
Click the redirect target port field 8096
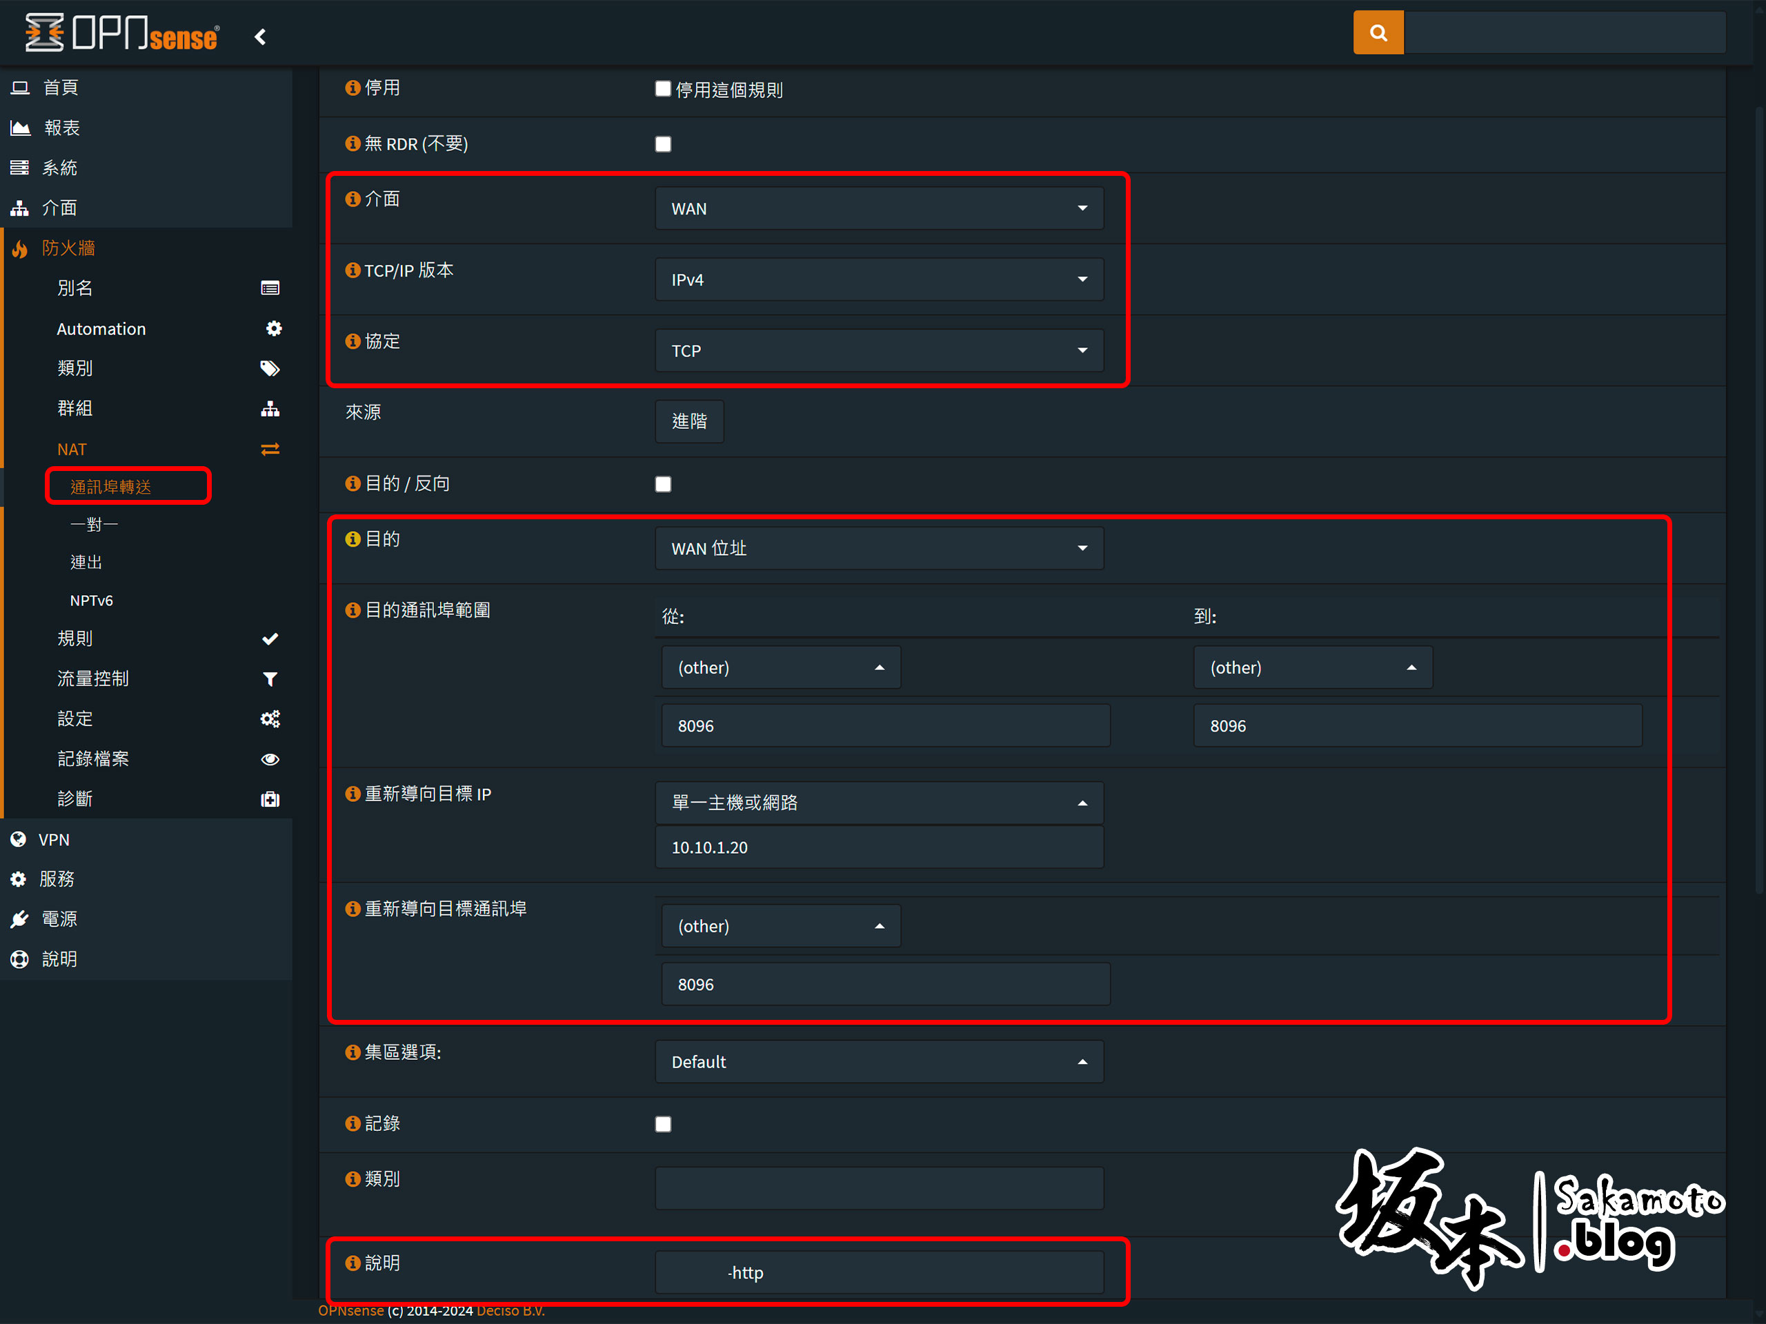(885, 984)
